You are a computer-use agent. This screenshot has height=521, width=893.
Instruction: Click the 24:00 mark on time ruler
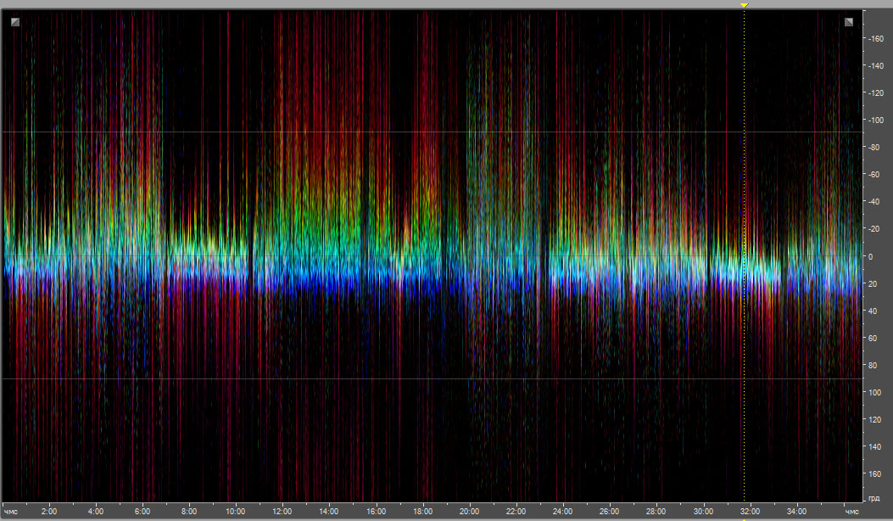point(562,512)
